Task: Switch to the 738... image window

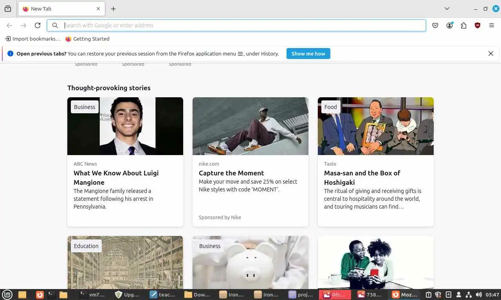Action: coord(369,295)
